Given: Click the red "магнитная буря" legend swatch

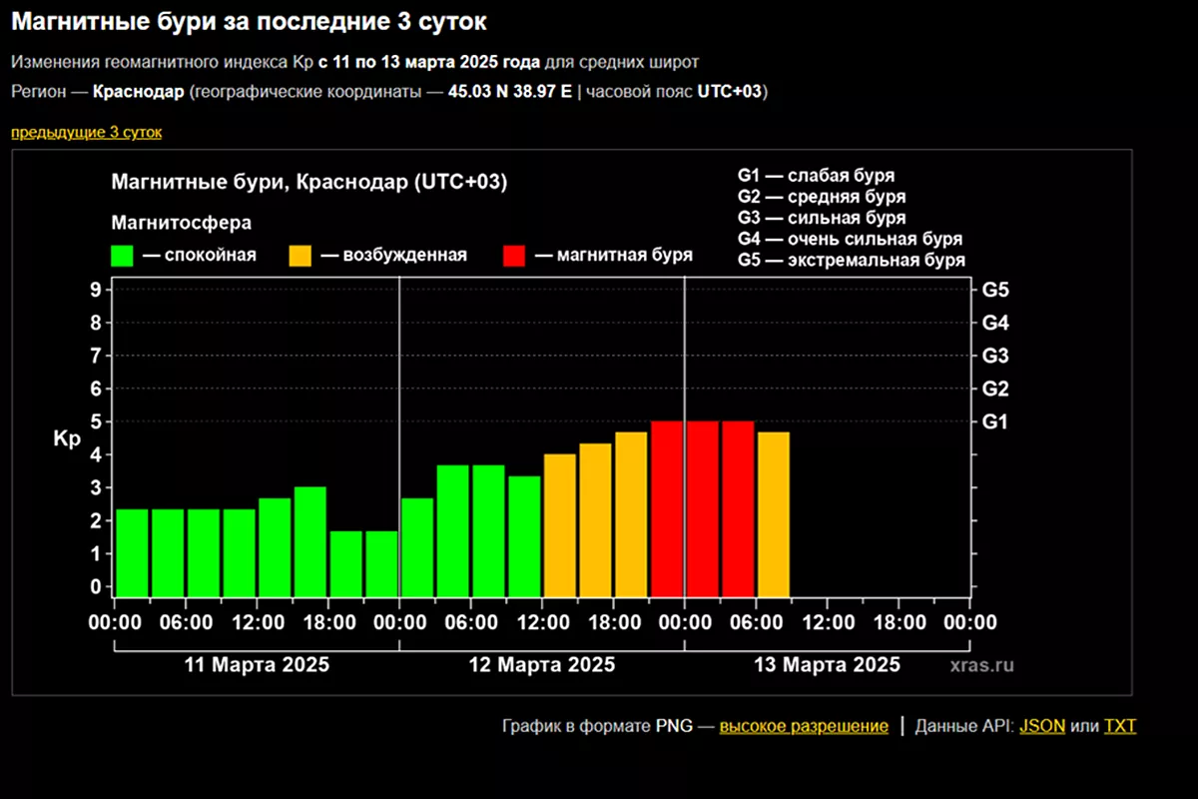Looking at the screenshot, I should point(515,256).
